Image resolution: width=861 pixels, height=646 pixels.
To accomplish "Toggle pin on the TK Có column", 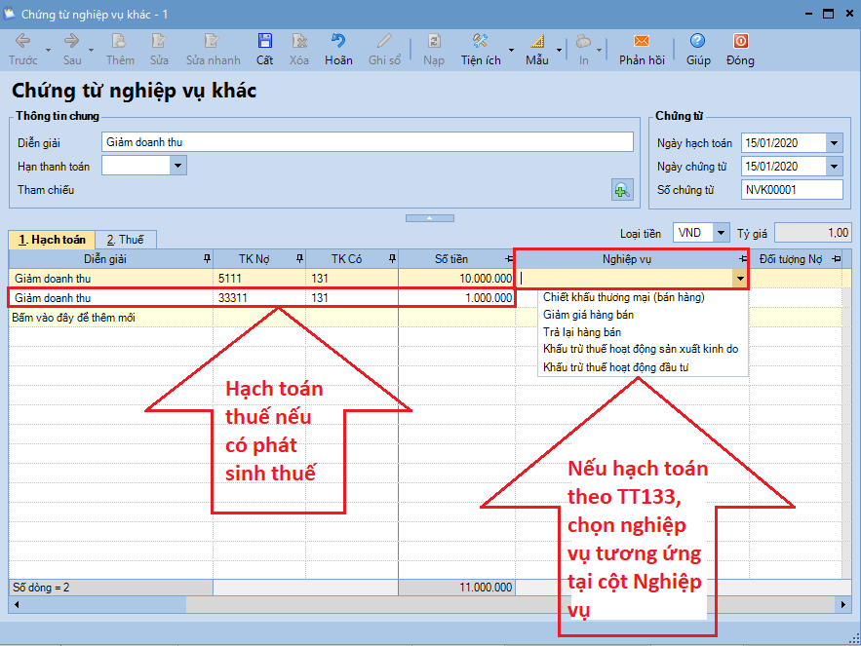I will [x=391, y=259].
